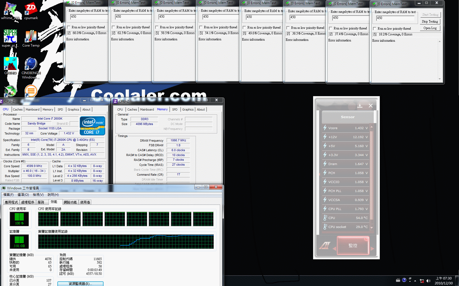Click the Vcore lightning bolt icon
The width and height of the screenshot is (459, 286).
click(x=325, y=128)
